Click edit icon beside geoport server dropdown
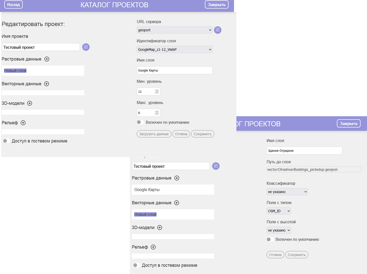The width and height of the screenshot is (367, 274). [217, 30]
